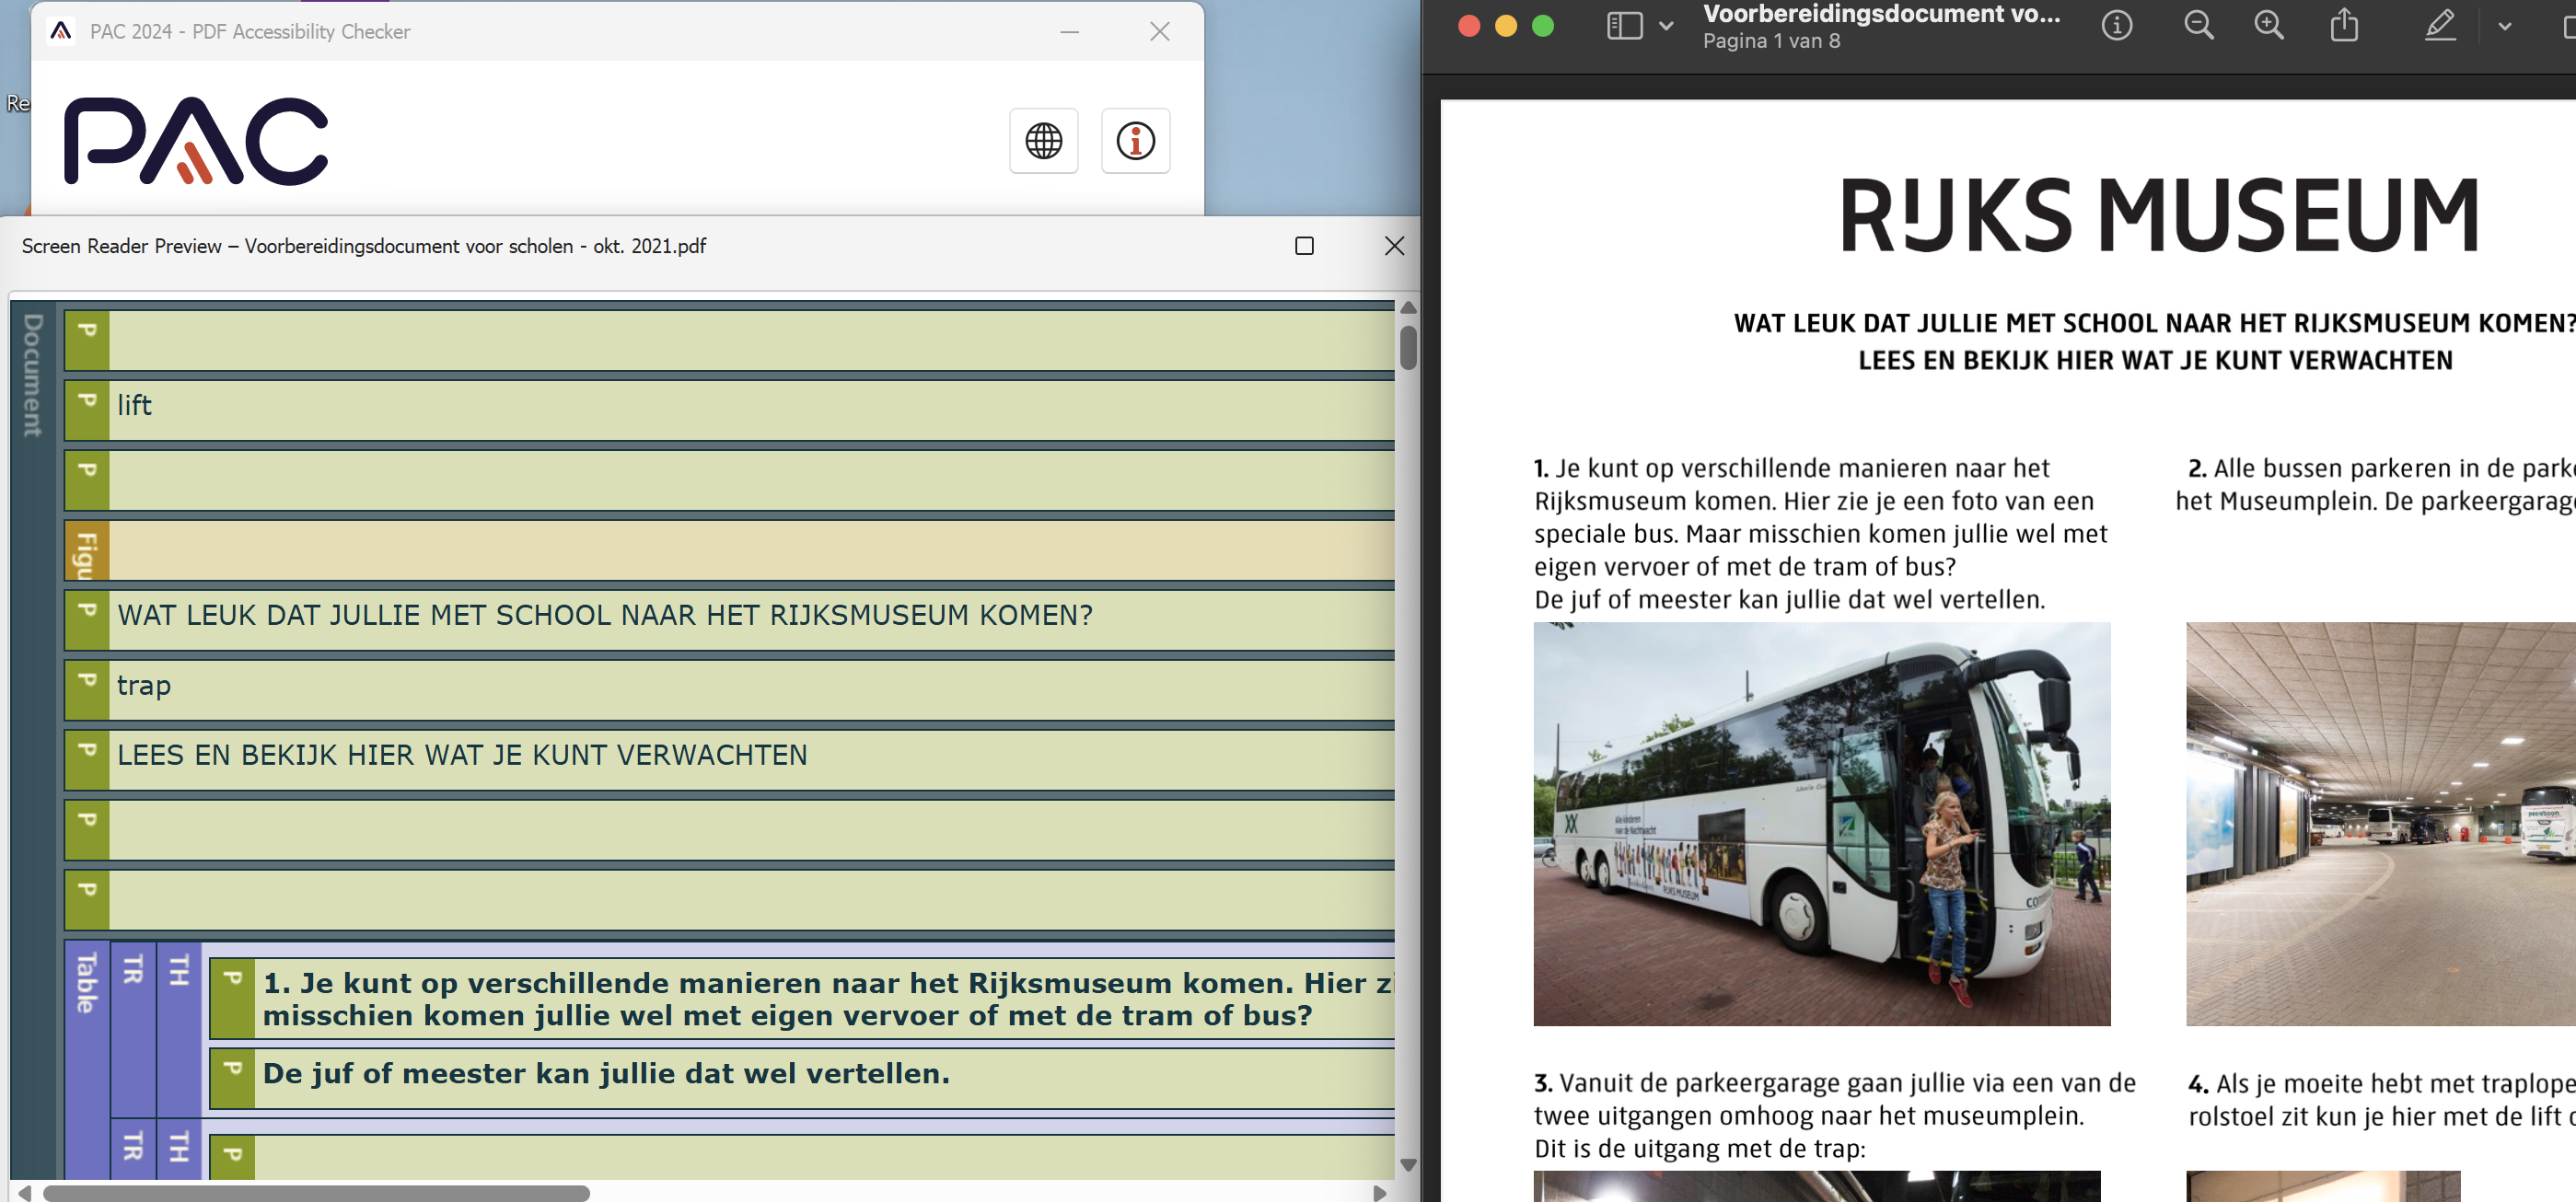This screenshot has height=1202, width=2576.
Task: Zoom out in the PDF viewer
Action: coord(2198,26)
